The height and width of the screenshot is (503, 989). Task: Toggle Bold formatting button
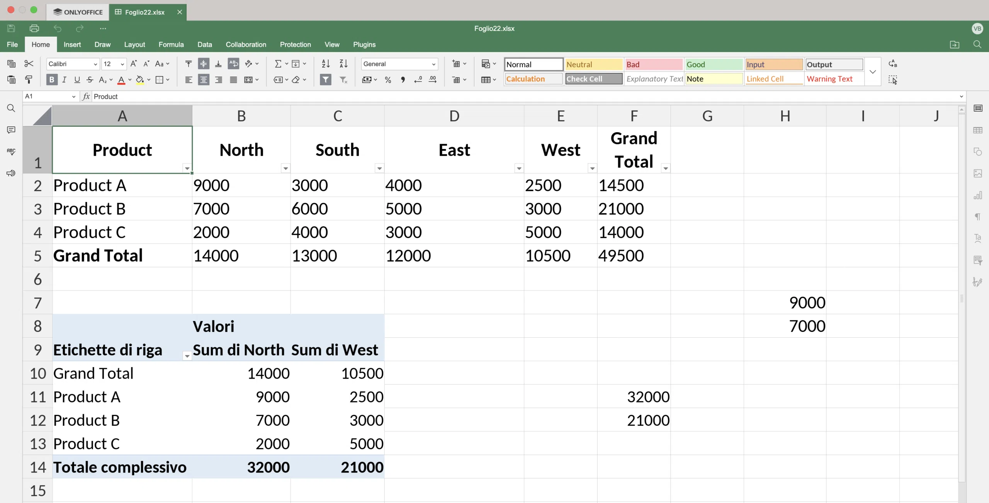51,80
